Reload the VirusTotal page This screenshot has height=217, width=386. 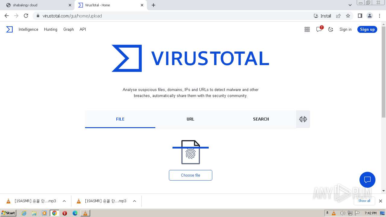pos(26,16)
